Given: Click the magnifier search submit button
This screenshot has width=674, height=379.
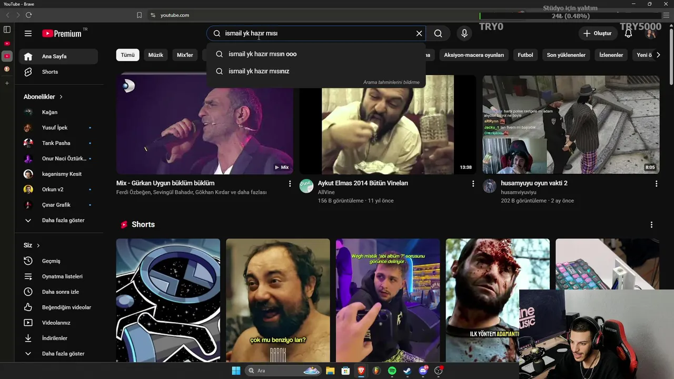Looking at the screenshot, I should click(438, 33).
